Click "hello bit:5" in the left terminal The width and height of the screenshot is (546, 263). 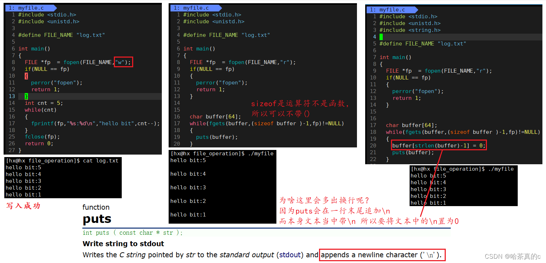click(23, 167)
